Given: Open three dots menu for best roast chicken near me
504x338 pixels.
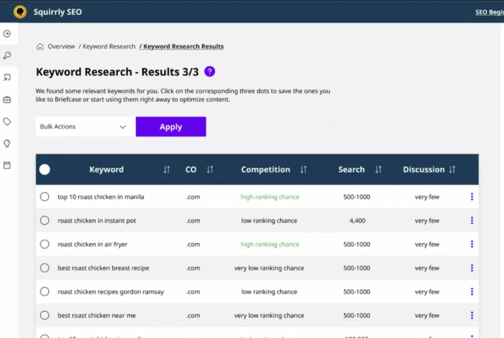Looking at the screenshot, I should point(472,315).
